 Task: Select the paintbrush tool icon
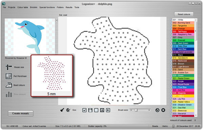(x=62, y=110)
